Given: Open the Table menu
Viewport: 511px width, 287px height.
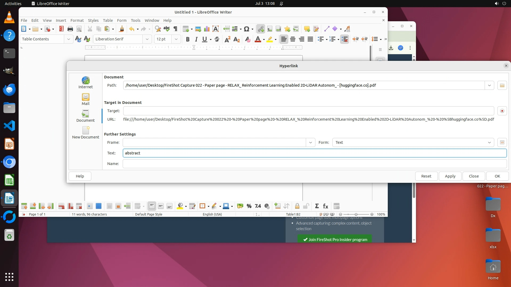Looking at the screenshot, I should coord(108,20).
